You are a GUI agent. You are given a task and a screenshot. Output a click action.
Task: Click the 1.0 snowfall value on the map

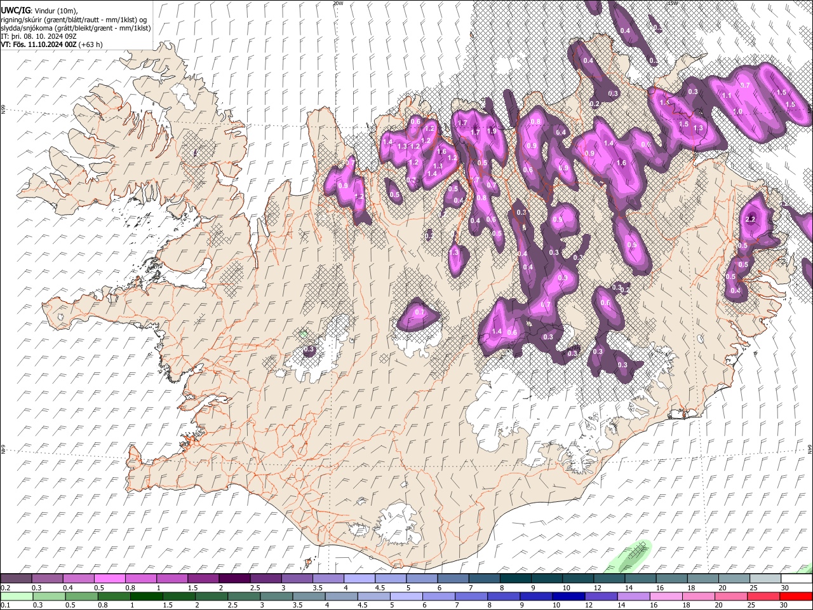click(737, 111)
